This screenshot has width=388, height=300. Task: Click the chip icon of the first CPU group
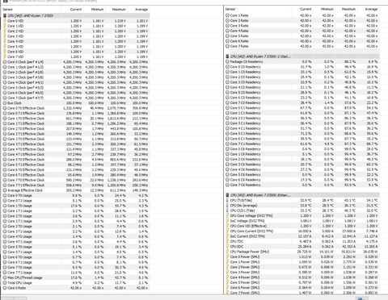coord(5,15)
